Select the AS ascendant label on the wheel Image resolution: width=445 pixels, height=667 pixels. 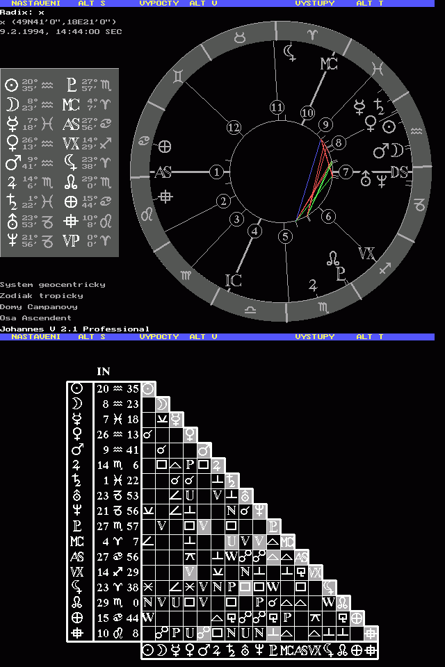(163, 172)
